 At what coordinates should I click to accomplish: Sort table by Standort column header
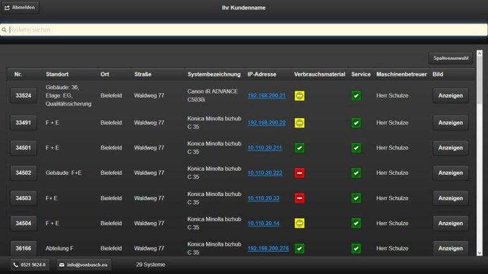coord(57,74)
